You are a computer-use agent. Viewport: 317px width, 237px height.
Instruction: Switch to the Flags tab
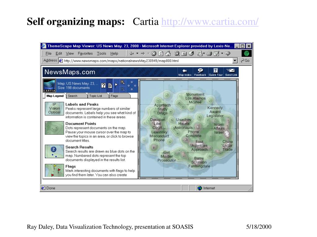pos(120,96)
